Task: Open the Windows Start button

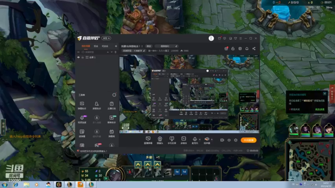Action: coord(5,185)
